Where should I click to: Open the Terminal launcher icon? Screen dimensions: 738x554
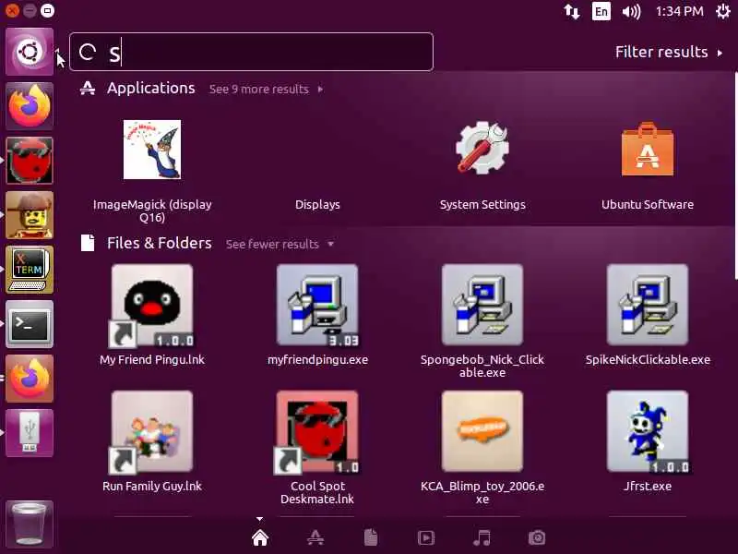coord(30,324)
